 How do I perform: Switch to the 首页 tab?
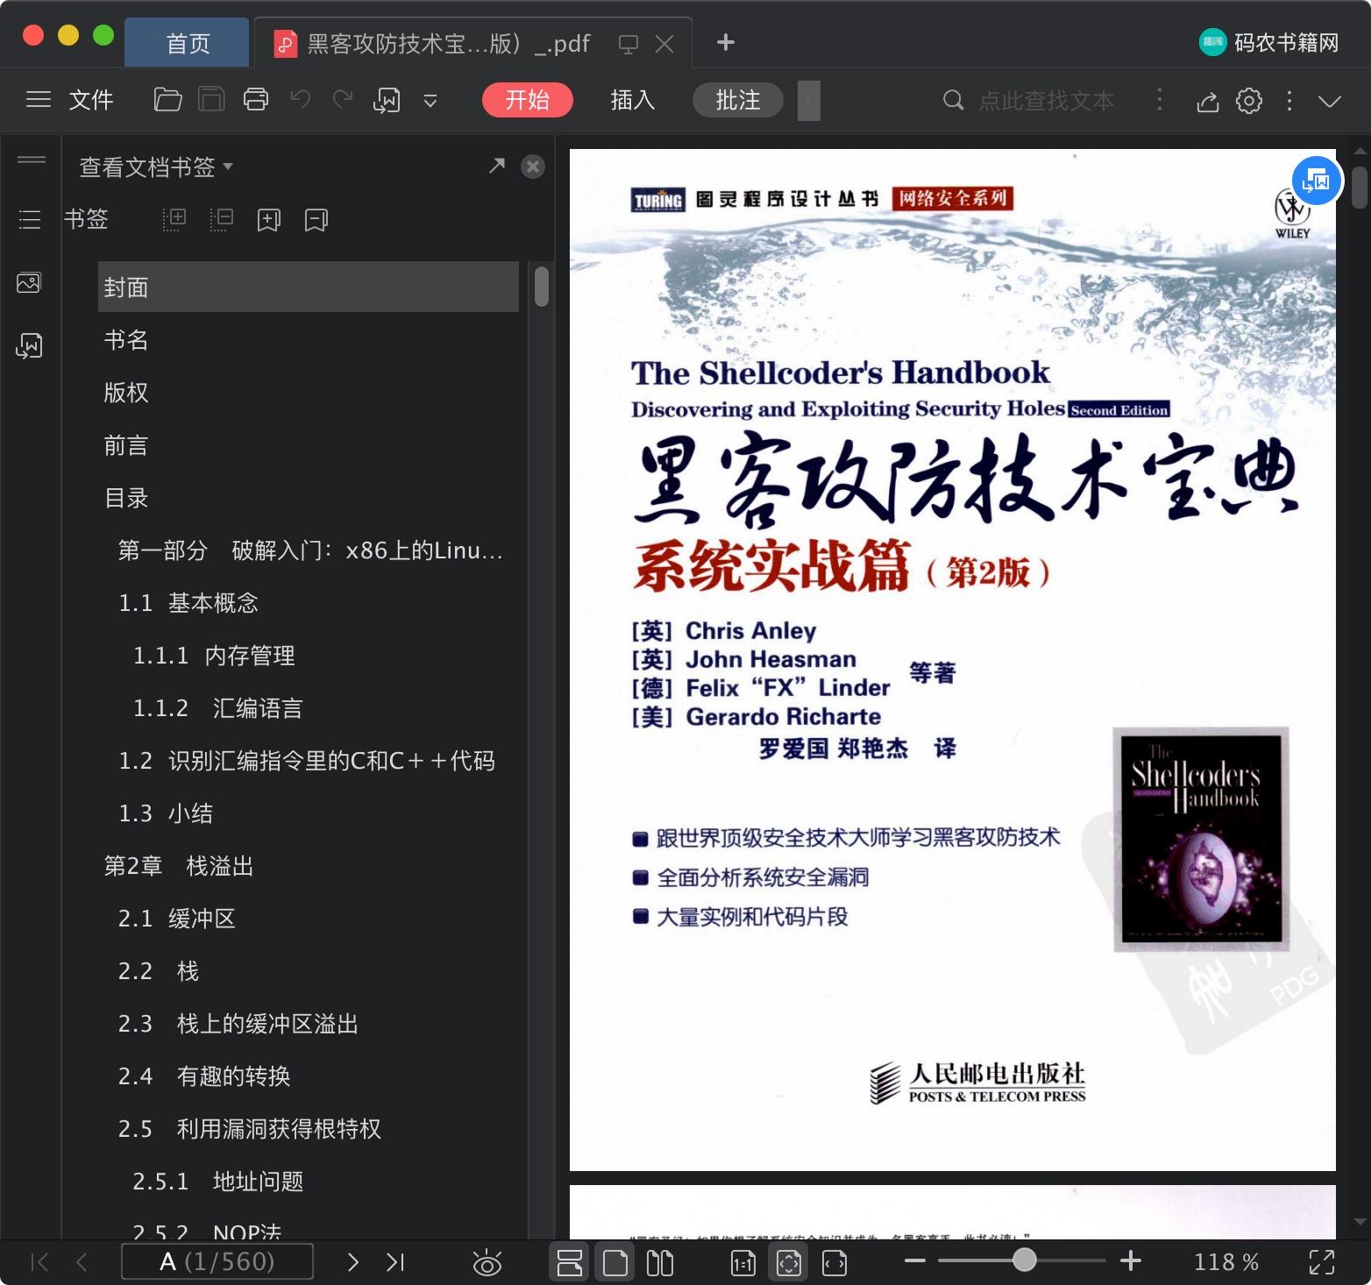(x=188, y=43)
